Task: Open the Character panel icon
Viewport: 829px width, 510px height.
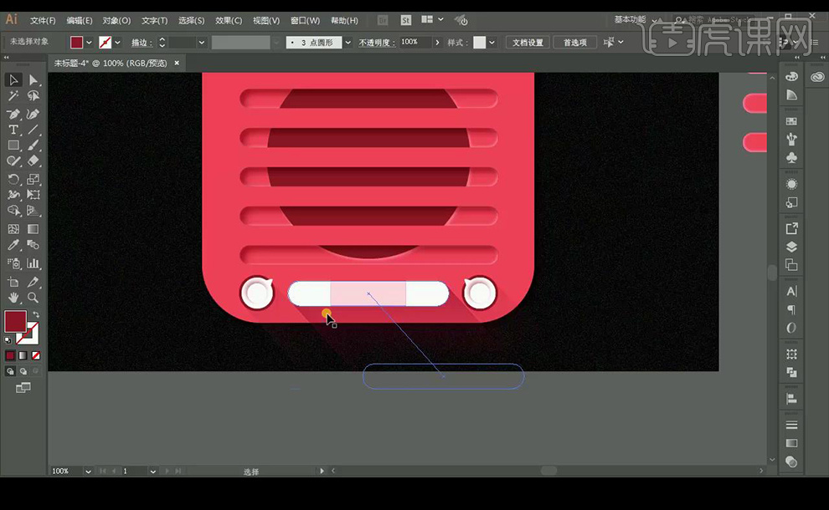Action: point(791,292)
